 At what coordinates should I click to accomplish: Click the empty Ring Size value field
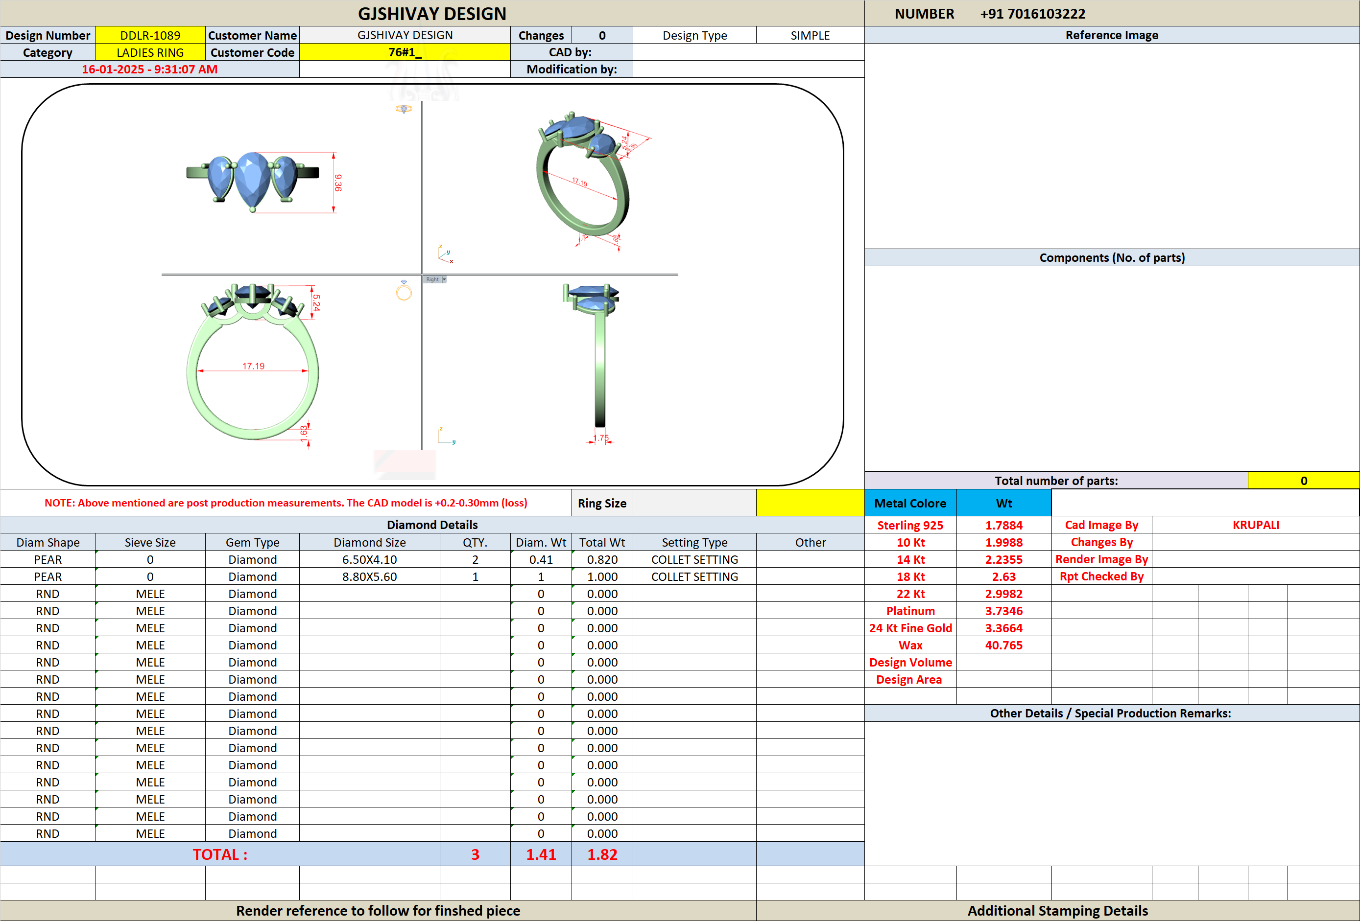click(694, 502)
